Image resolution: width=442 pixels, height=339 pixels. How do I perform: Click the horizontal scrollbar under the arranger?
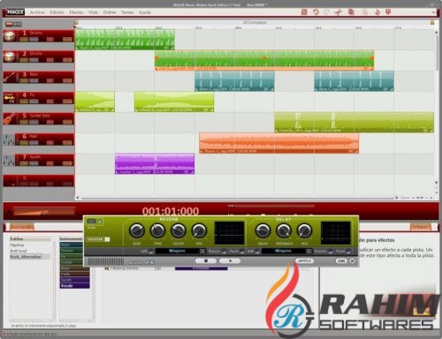pos(238,198)
